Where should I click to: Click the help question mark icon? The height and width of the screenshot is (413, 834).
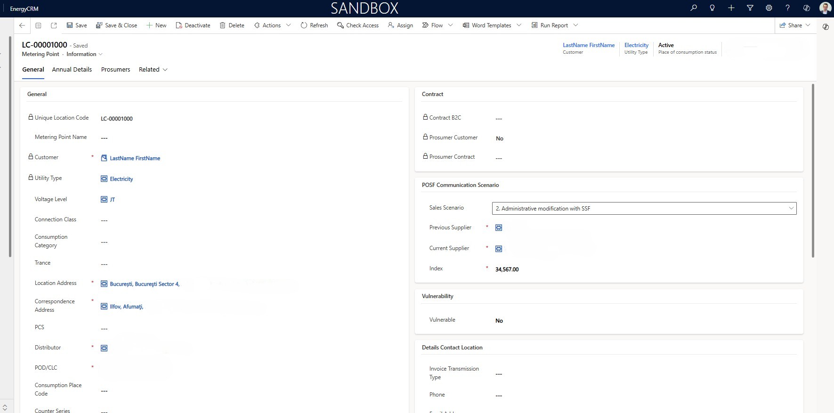pyautogui.click(x=787, y=8)
